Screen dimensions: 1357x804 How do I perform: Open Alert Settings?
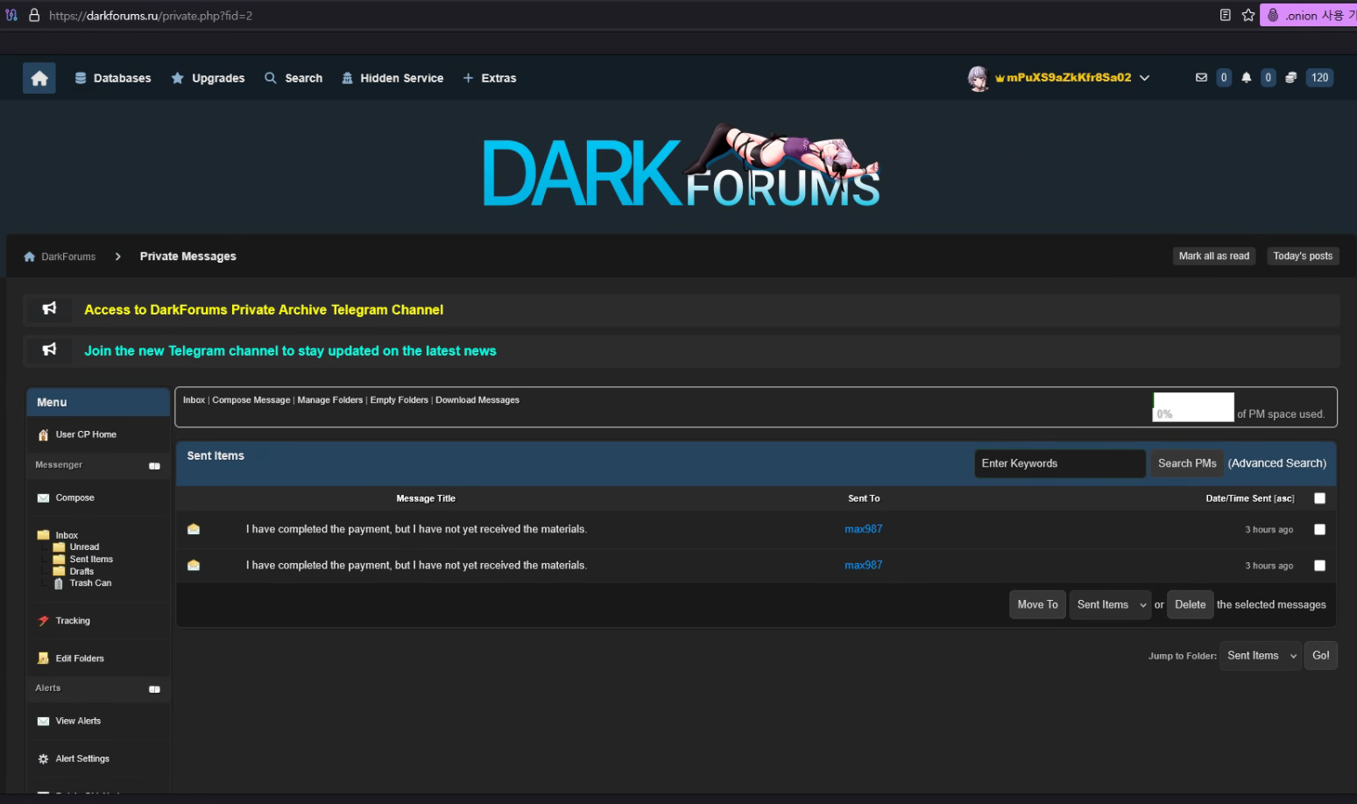82,758
